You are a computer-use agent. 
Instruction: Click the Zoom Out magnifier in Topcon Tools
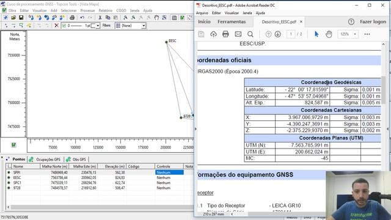[x=133, y=18]
